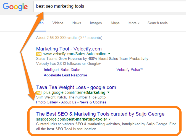Open the saijogeorge.com result dropdown arrow
Image resolution: width=186 pixels, height=136 pixels.
tap(110, 119)
